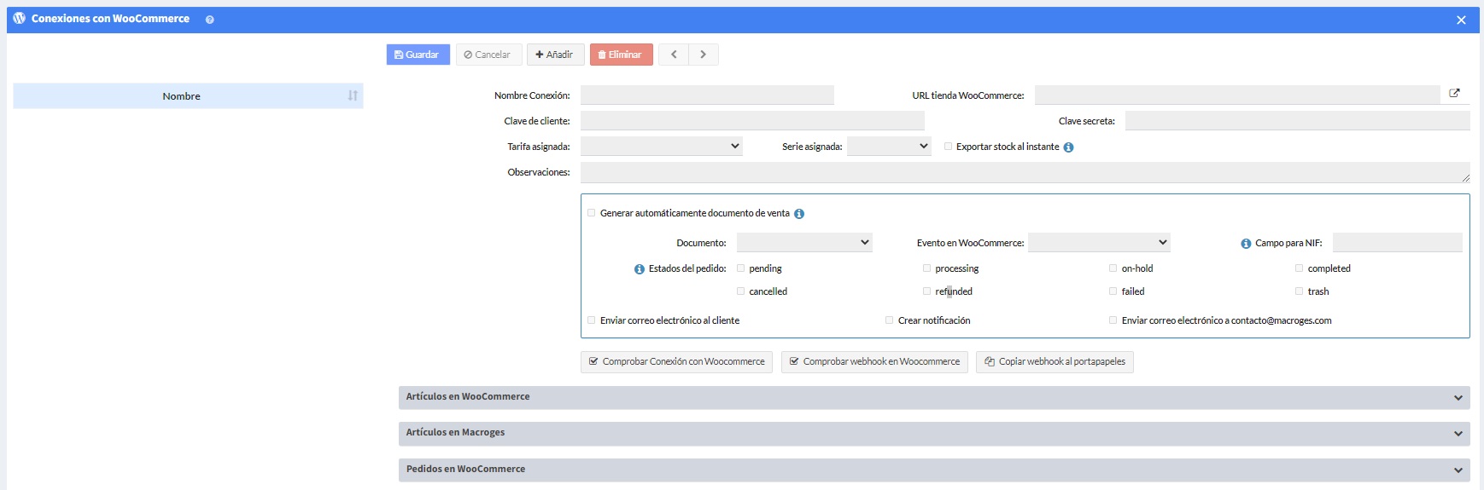This screenshot has height=490, width=1484.
Task: Check the failed order status
Action: point(1113,291)
